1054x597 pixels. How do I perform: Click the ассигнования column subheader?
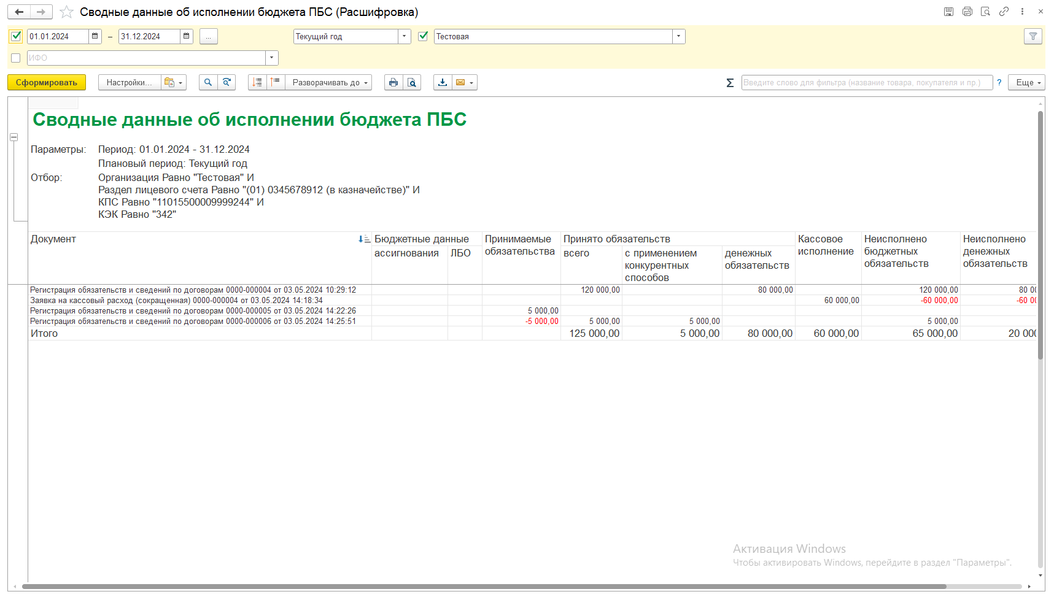click(406, 253)
